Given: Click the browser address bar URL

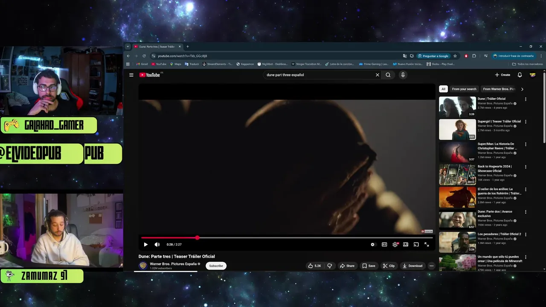Looking at the screenshot, I should (182, 56).
